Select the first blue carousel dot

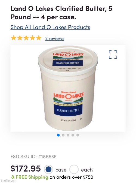(58, 135)
